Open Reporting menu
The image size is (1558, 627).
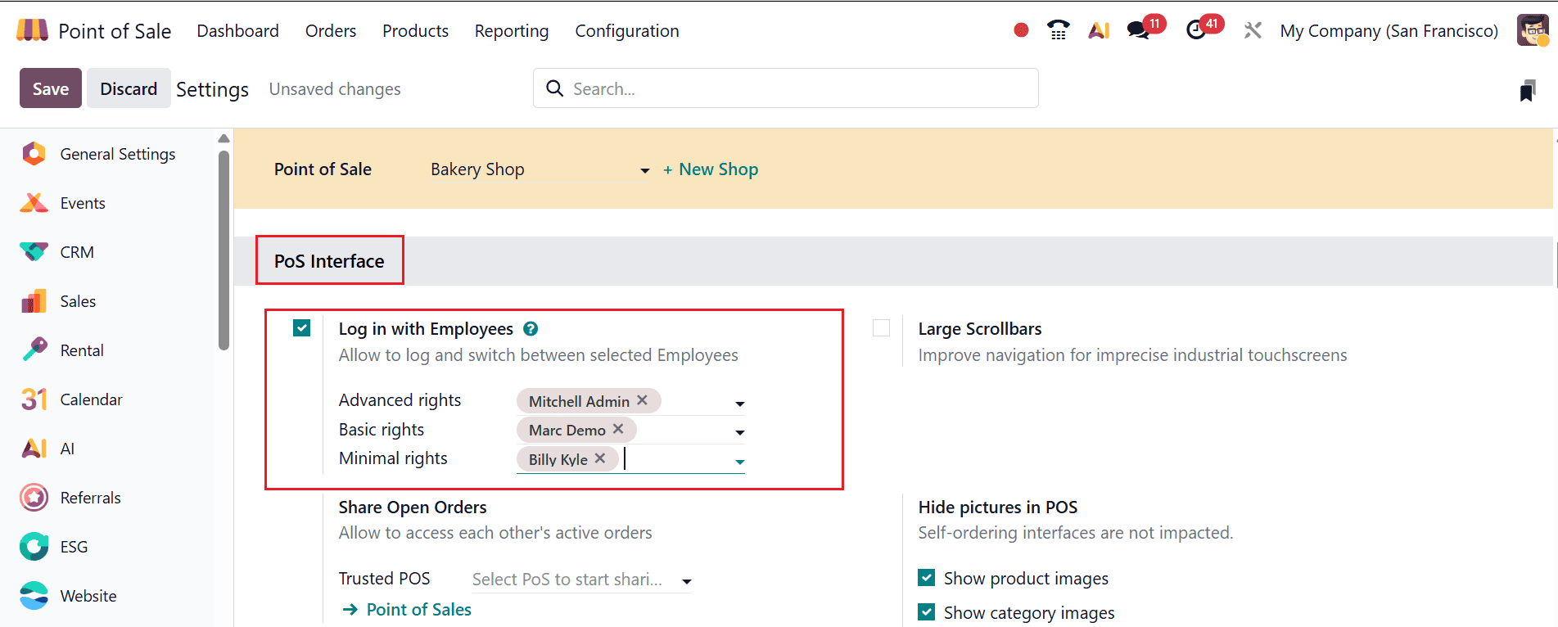click(512, 31)
